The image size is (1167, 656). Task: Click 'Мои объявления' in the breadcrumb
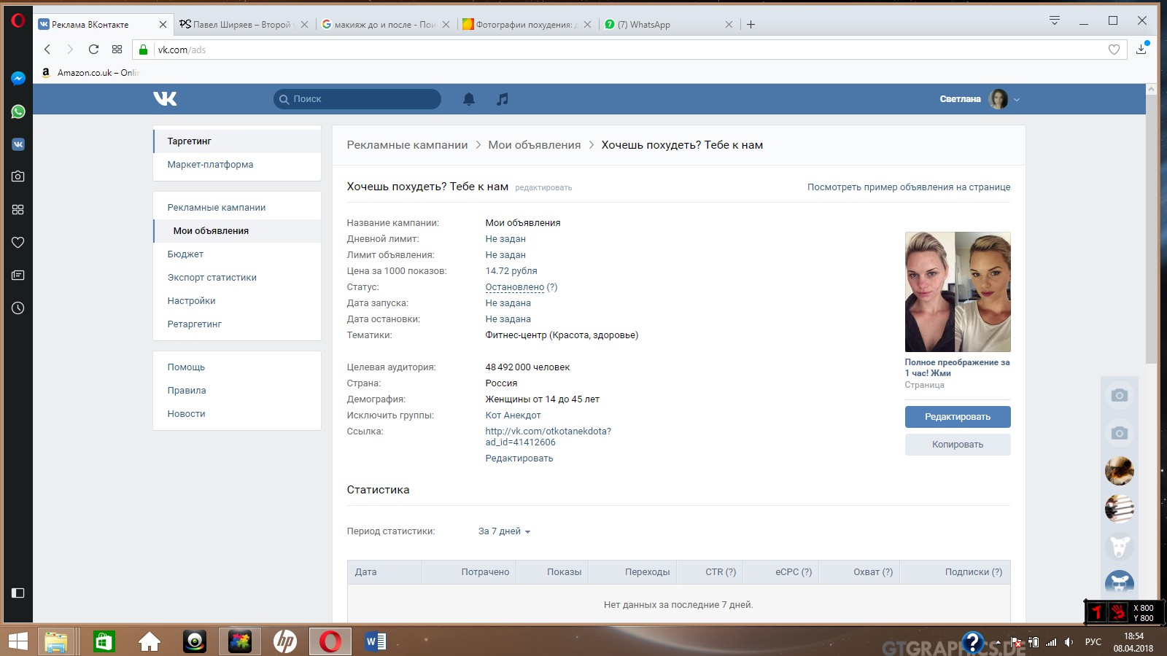535,145
